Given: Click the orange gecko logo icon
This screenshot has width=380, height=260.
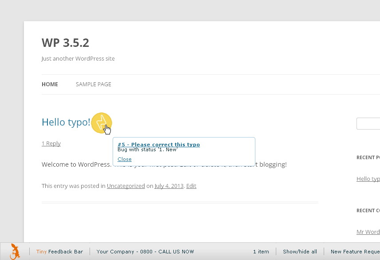Looking at the screenshot, I should click(15, 252).
